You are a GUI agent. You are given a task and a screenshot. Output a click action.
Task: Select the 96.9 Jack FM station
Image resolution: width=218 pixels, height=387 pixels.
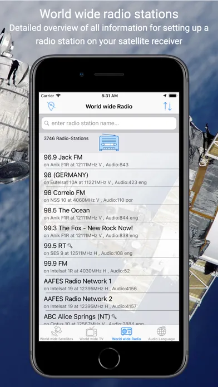[109, 161]
